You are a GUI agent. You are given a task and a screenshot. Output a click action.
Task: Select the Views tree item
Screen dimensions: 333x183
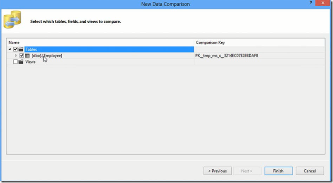pos(30,62)
